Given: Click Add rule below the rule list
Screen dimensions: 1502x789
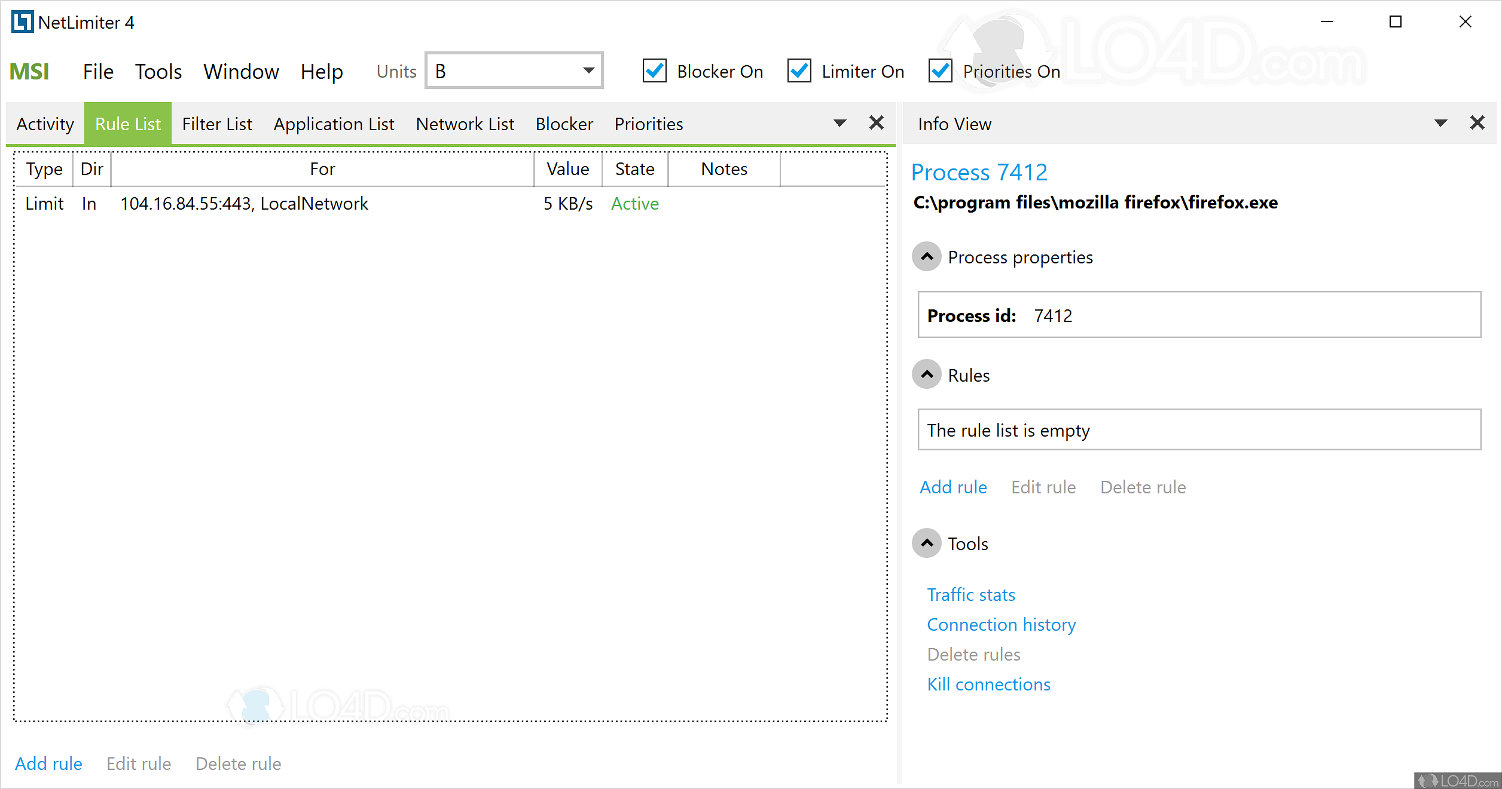Looking at the screenshot, I should [48, 763].
